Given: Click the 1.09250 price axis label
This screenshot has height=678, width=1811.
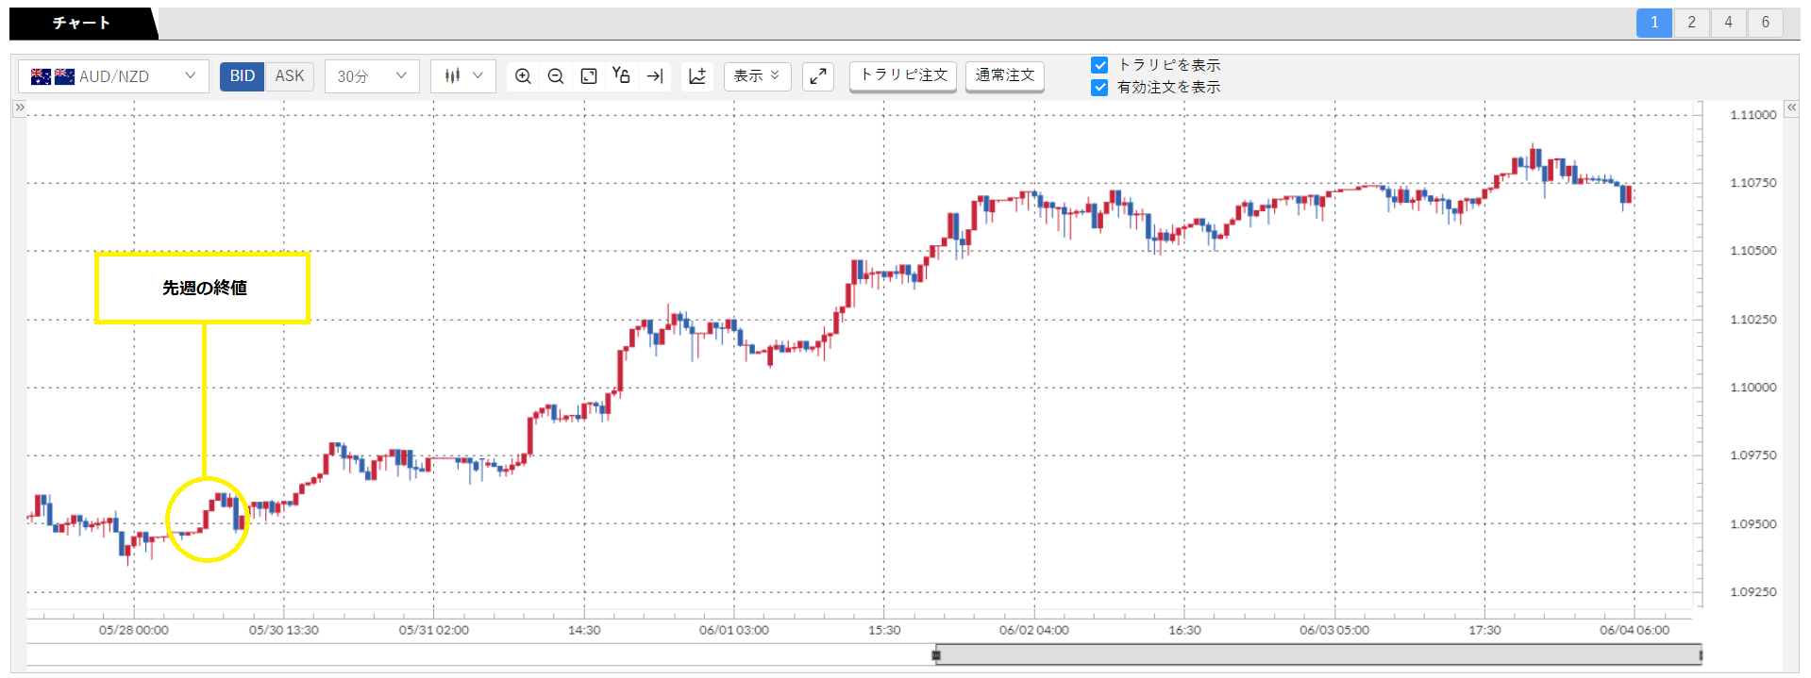Looking at the screenshot, I should tap(1752, 592).
